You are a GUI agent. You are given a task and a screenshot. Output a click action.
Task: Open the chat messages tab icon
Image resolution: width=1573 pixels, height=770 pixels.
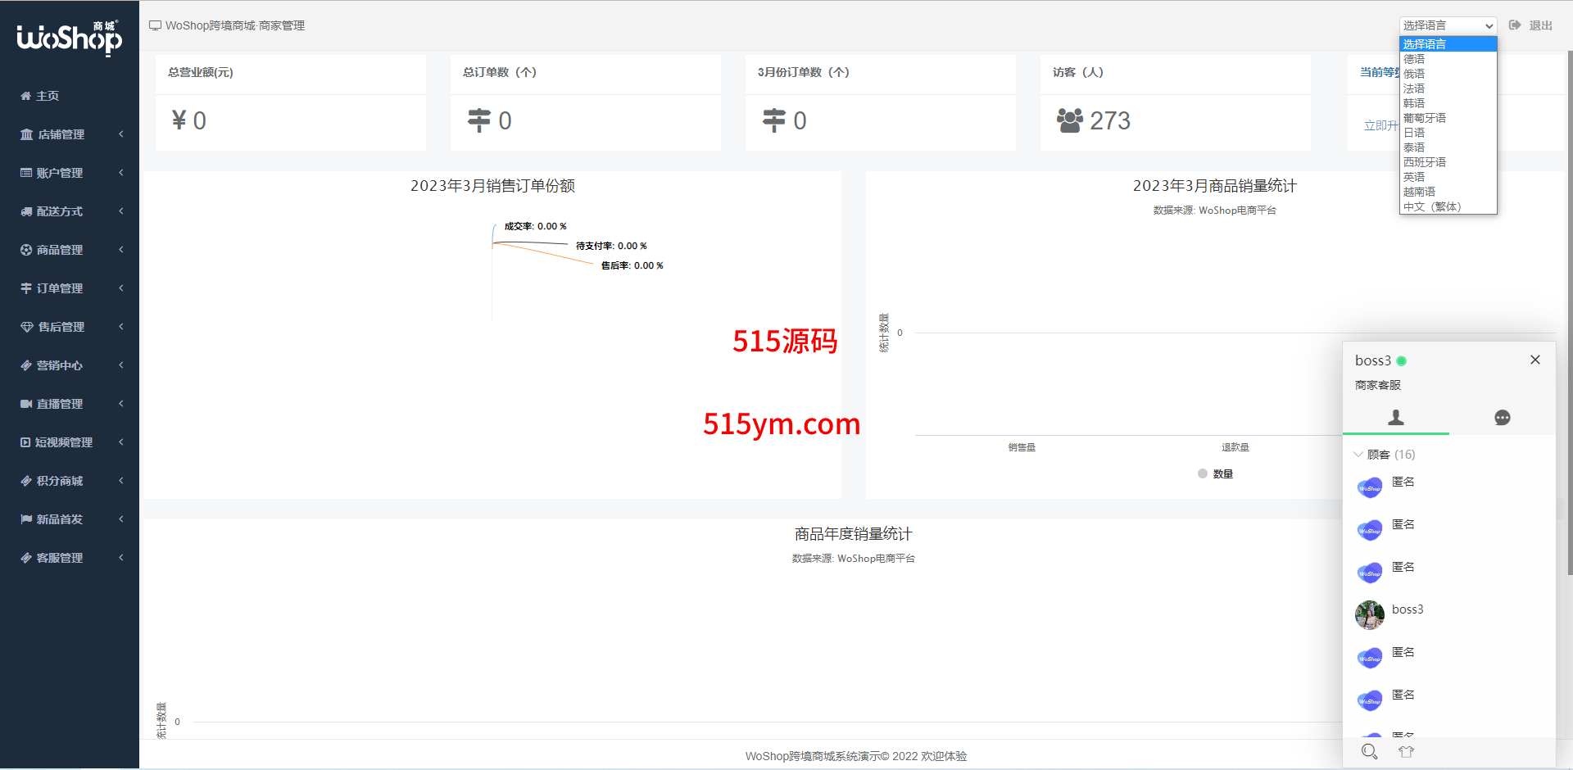[x=1502, y=418]
